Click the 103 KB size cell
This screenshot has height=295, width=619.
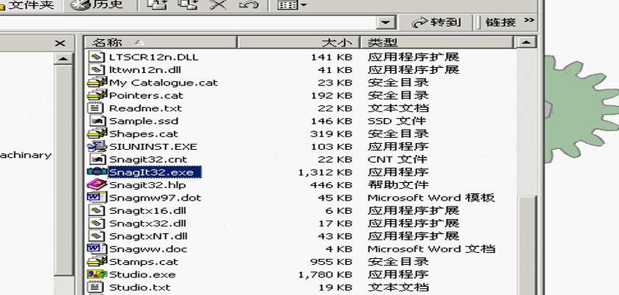pos(331,147)
